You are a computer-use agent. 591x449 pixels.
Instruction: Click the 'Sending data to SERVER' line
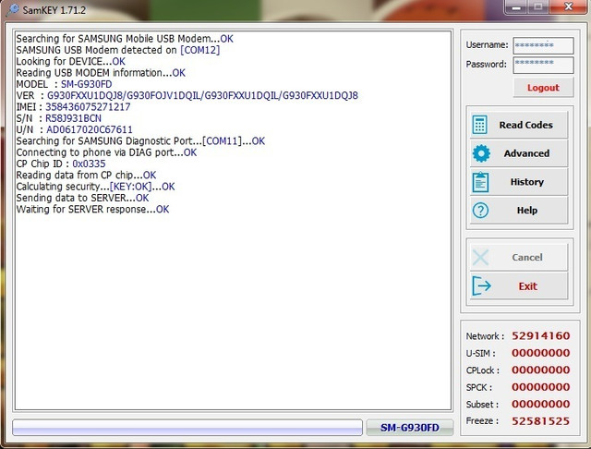pyautogui.click(x=82, y=198)
